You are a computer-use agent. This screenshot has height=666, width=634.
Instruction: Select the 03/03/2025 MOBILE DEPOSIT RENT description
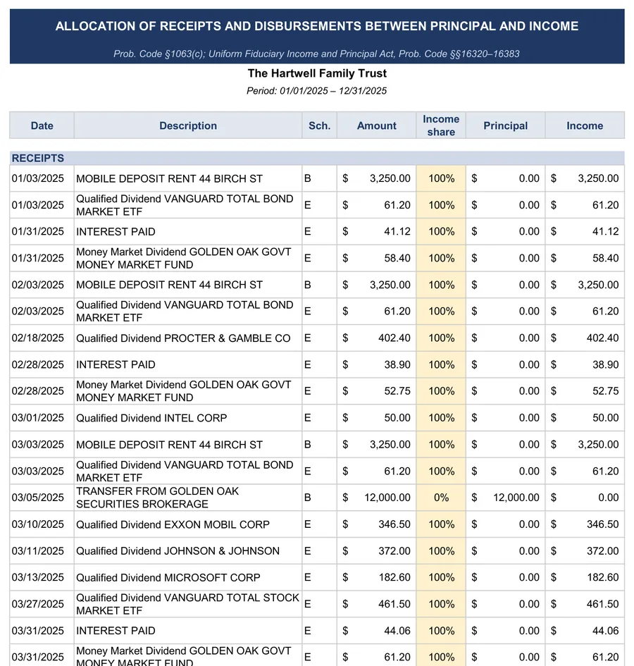pyautogui.click(x=170, y=445)
